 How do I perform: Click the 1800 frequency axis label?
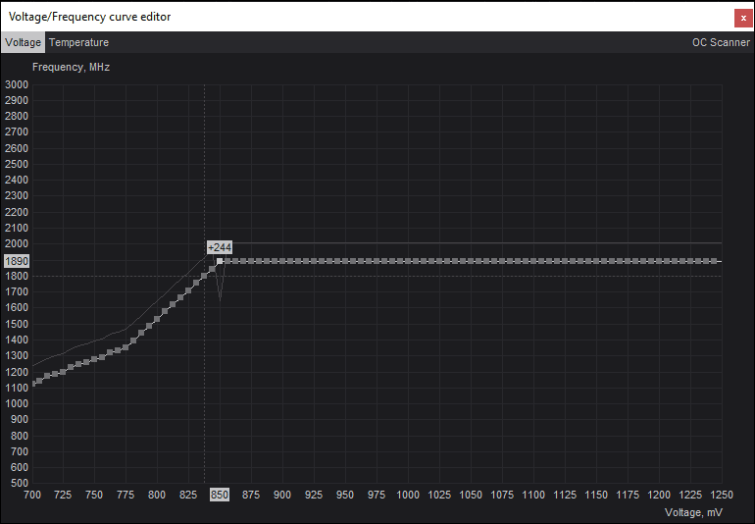(x=17, y=276)
